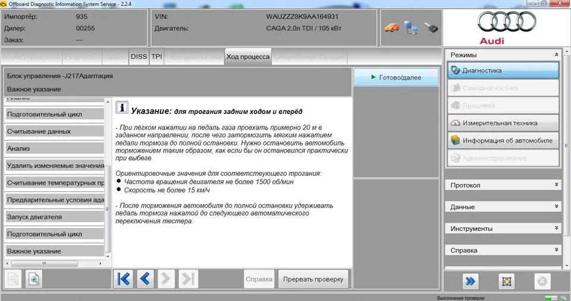Select the Диагностика mode
The image size is (571, 301).
coord(503,70)
